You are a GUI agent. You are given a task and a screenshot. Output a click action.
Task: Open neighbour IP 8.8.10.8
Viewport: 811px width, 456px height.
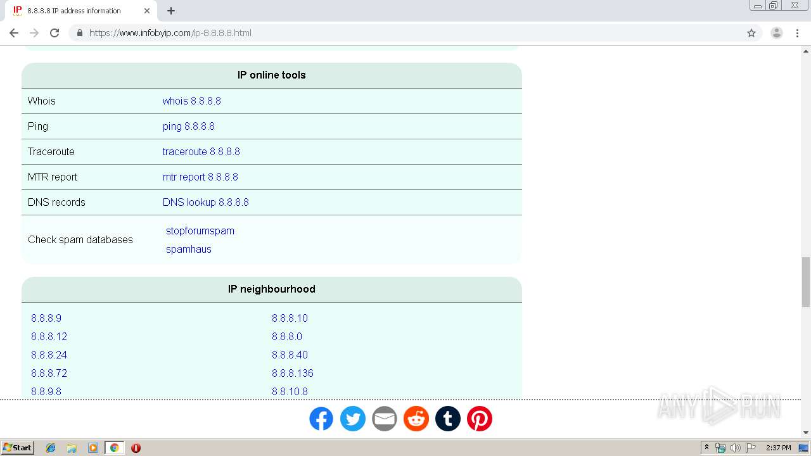tap(290, 391)
